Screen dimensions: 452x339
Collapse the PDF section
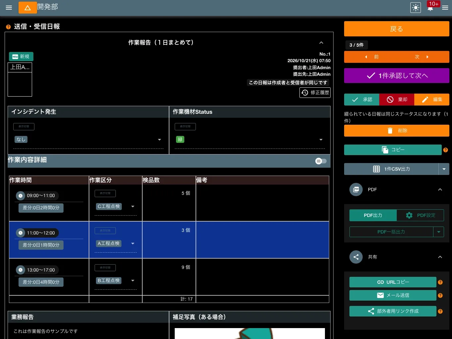click(x=440, y=190)
